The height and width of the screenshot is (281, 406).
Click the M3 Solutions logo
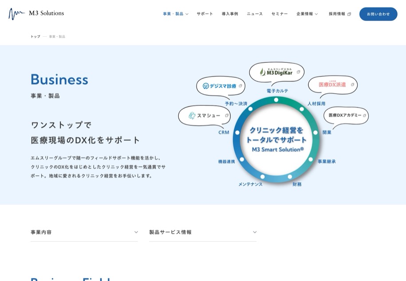point(36,14)
